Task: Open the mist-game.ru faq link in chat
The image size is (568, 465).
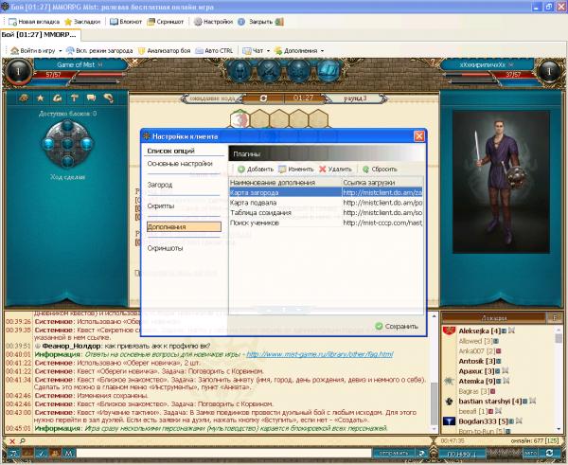Action: click(x=320, y=354)
